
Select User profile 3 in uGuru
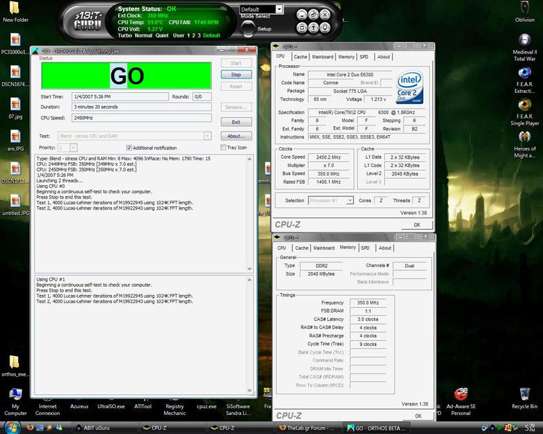click(x=199, y=35)
